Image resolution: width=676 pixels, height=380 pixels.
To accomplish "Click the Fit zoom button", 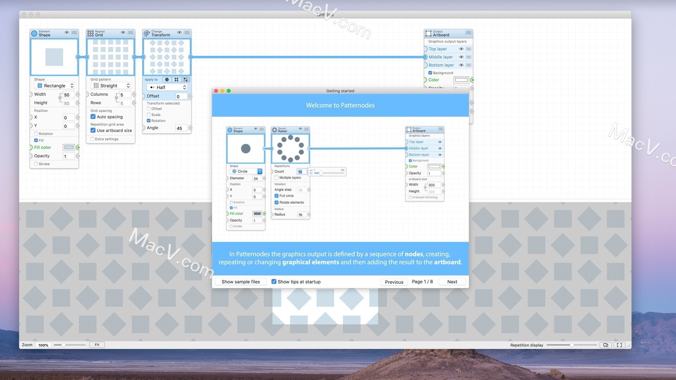I will pos(97,345).
